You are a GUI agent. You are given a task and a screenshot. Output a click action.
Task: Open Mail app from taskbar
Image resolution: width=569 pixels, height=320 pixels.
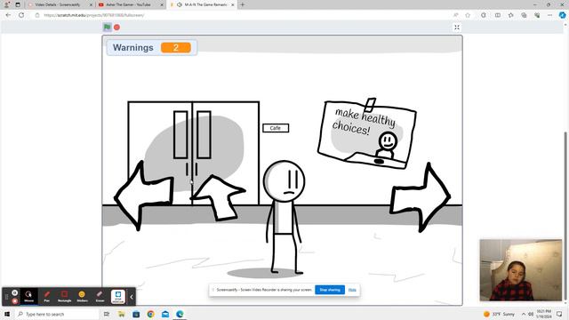pos(165,314)
